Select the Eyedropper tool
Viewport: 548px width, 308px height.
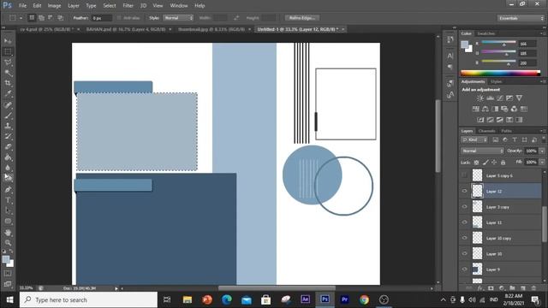coord(8,93)
